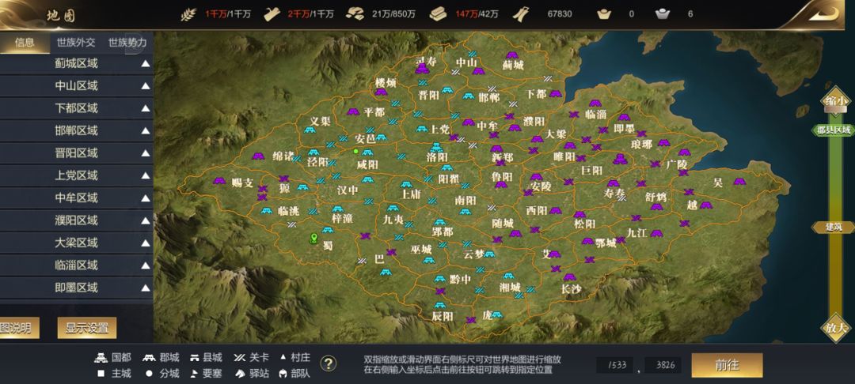This screenshot has width=855, height=384.
Task: Select the capital icon above 洛阳
Action: [435, 147]
